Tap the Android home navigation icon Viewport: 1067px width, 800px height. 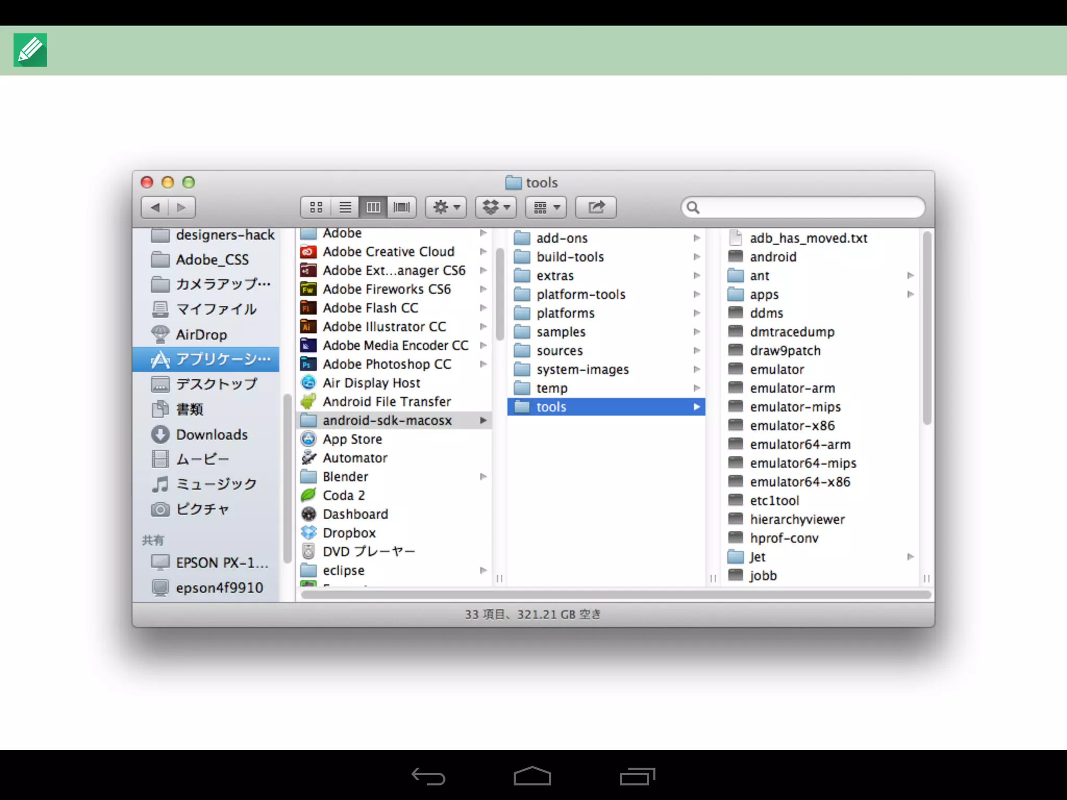[x=532, y=776]
